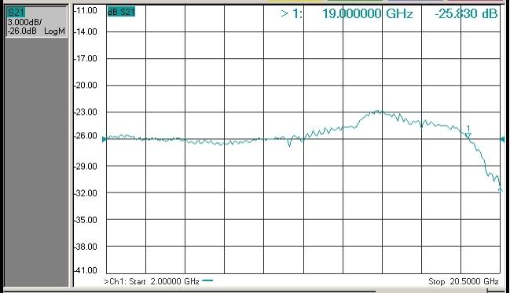
Task: Click the right reference level arrow marker
Action: coord(502,139)
